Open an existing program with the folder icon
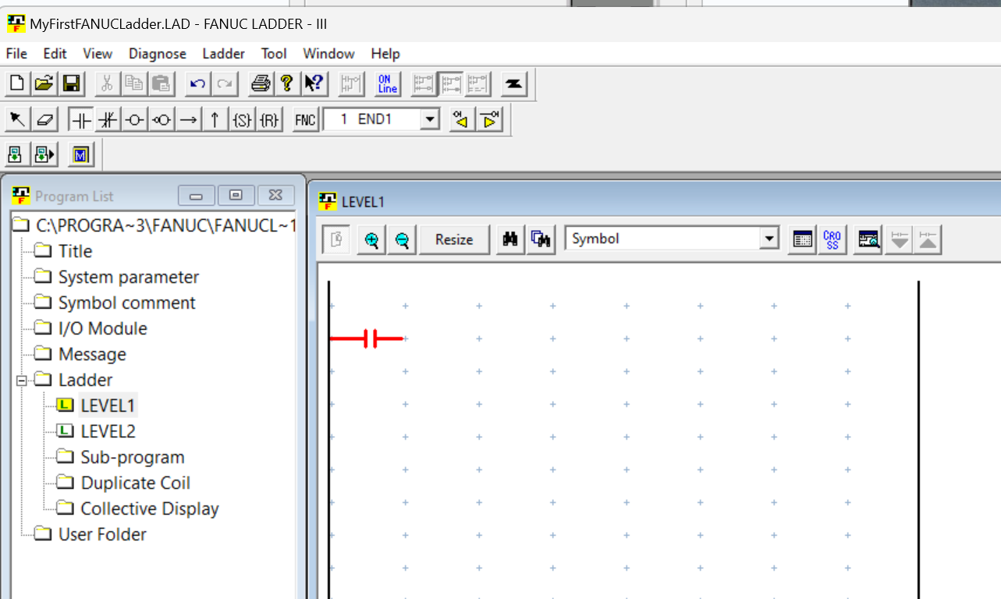The height and width of the screenshot is (599, 1001). point(44,83)
